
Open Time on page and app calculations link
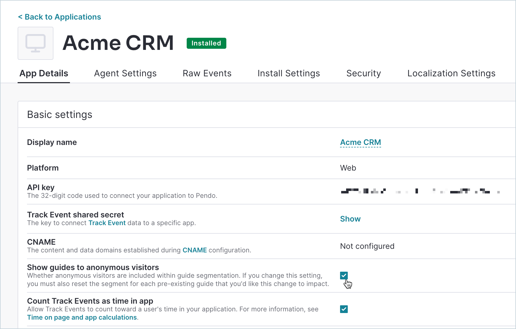pos(82,317)
